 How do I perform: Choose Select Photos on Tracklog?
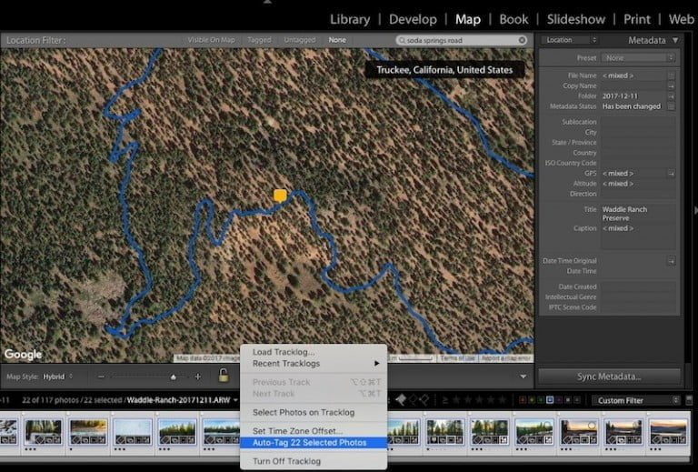coord(314,412)
